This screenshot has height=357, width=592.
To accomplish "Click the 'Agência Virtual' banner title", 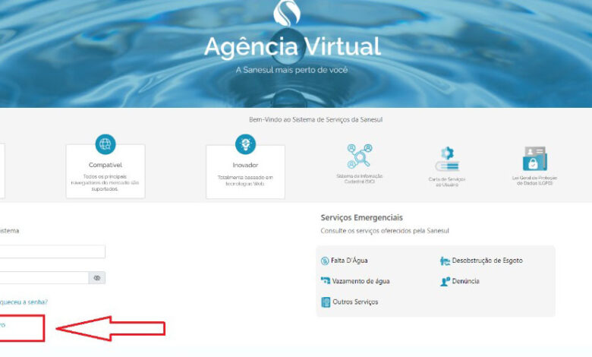I will click(x=293, y=47).
